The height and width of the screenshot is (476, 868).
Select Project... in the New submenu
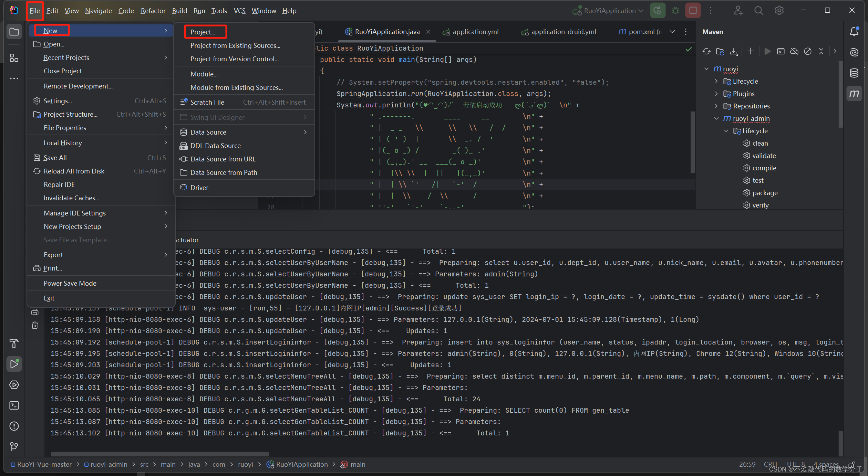click(203, 32)
